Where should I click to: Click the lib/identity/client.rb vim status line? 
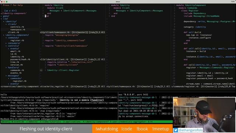click(x=73, y=59)
